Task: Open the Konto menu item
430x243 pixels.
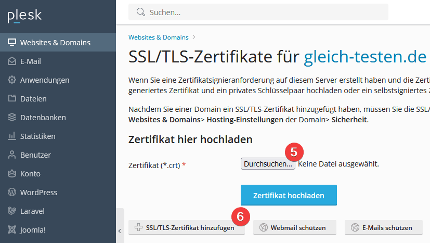Action: [58, 173]
